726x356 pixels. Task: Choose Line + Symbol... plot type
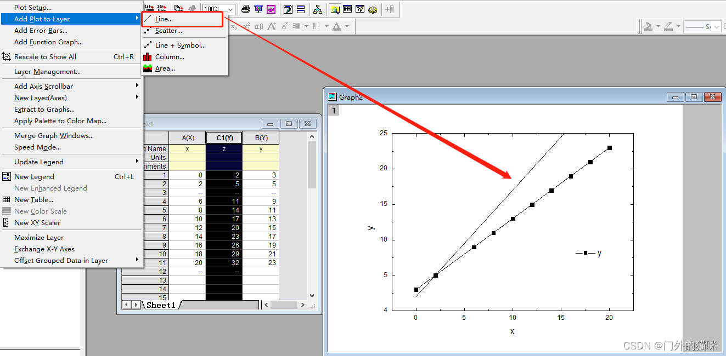pyautogui.click(x=185, y=45)
